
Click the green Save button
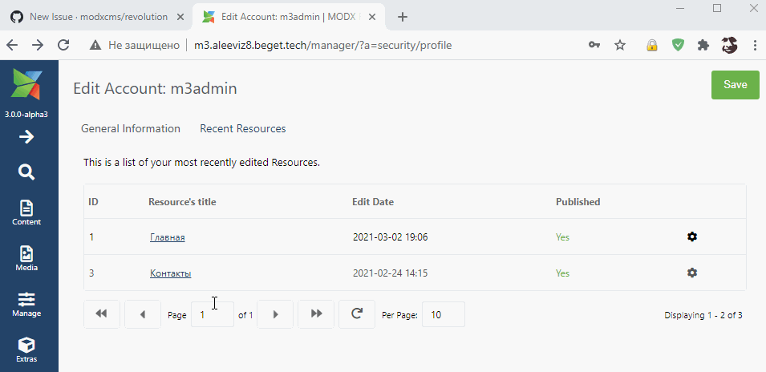(736, 85)
